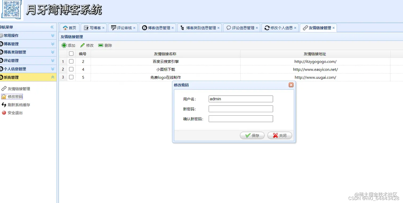Click the link icon beside 友情链接管理 sidebar item
The height and width of the screenshot is (203, 403).
pos(4,89)
